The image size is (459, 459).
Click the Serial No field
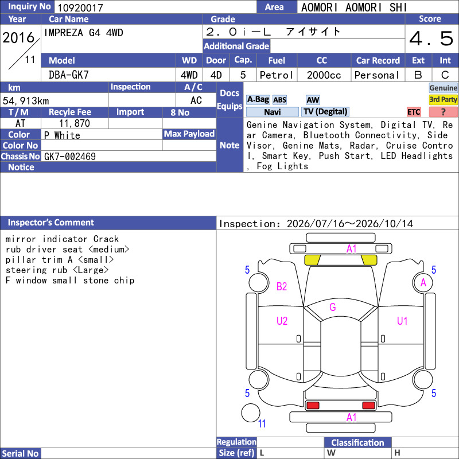pyautogui.click(x=129, y=453)
